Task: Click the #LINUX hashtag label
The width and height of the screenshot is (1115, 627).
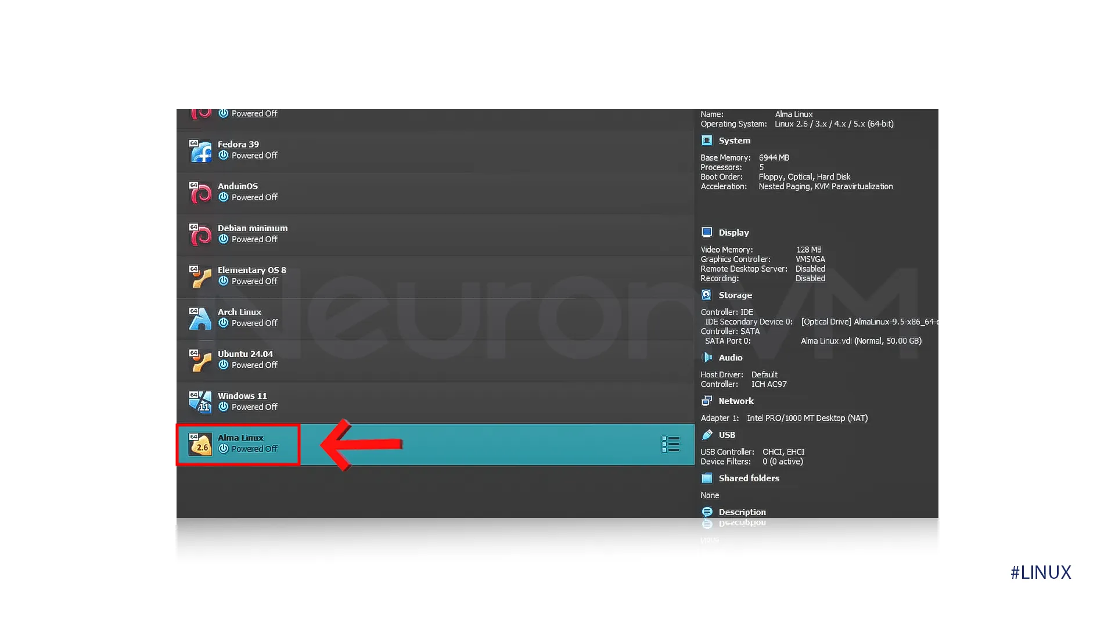Action: 1041,572
